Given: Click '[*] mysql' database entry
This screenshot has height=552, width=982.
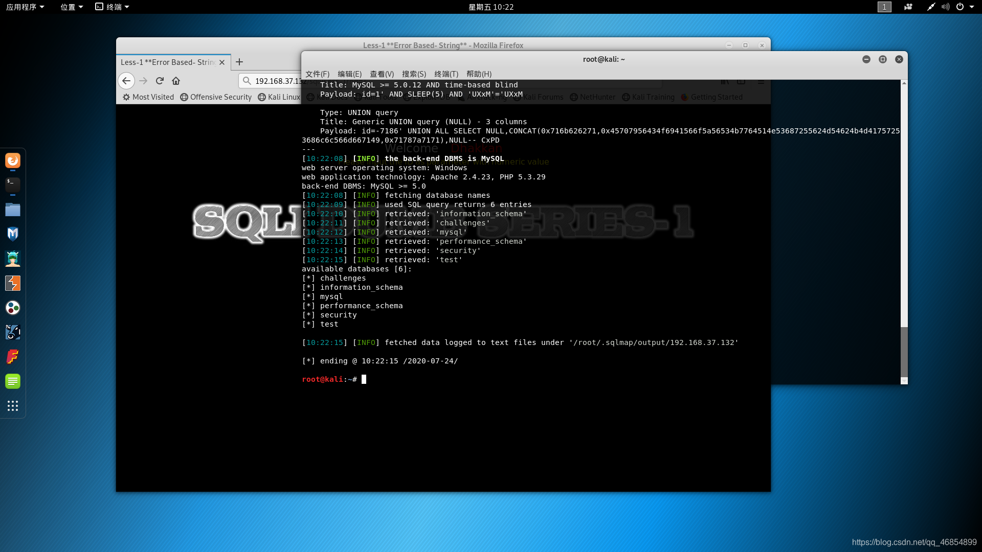Looking at the screenshot, I should (x=322, y=296).
